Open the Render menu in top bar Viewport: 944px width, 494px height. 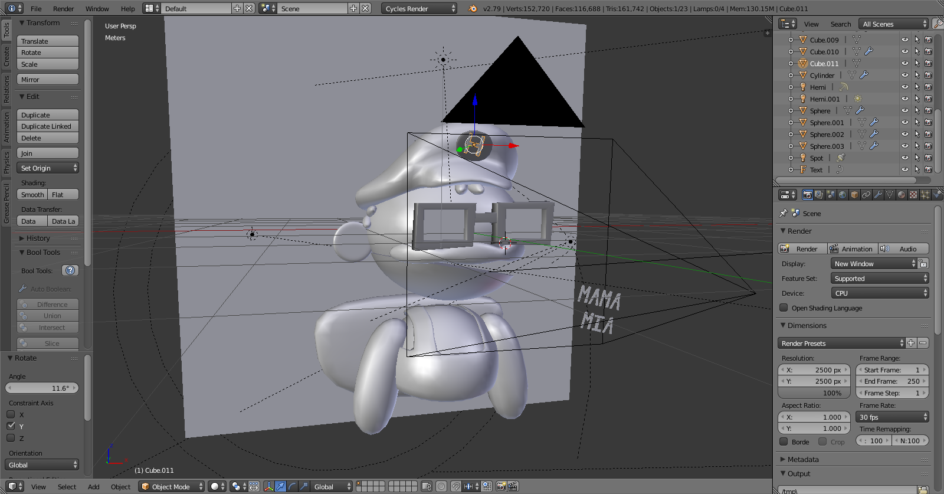(64, 8)
